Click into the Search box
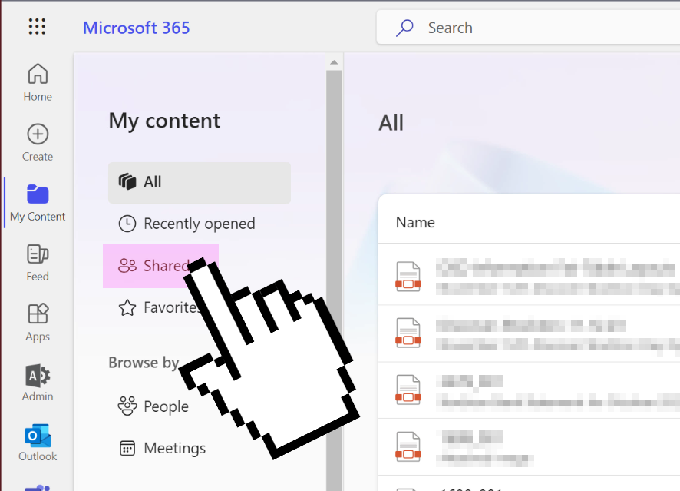The image size is (680, 491). [x=528, y=28]
